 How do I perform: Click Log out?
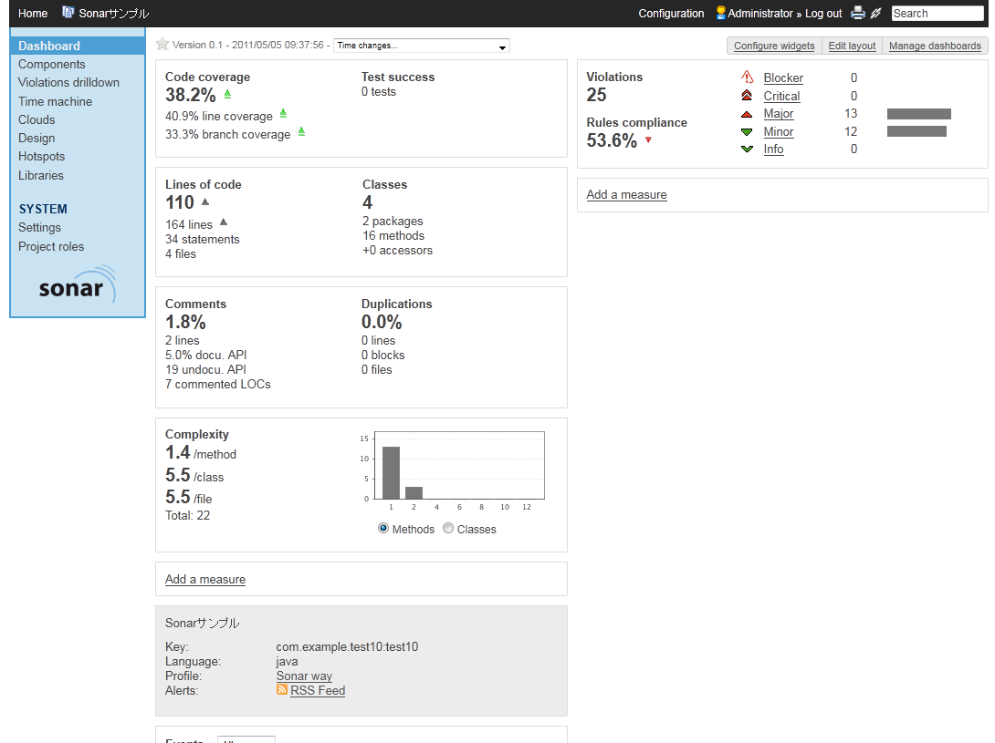(823, 14)
